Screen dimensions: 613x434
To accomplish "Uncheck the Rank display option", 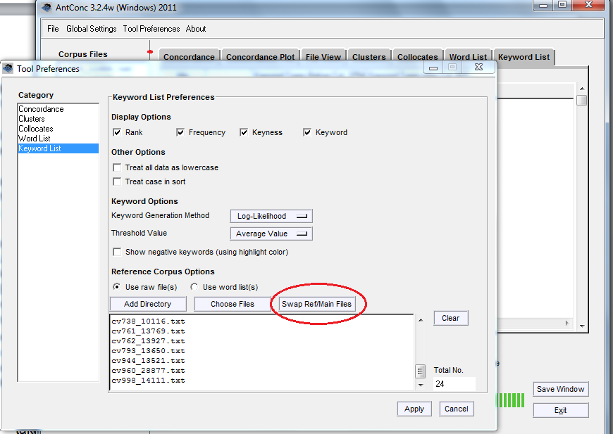I will coord(116,132).
